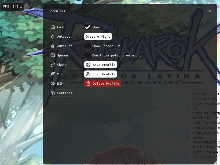This screenshot has width=220, height=165.
Task: Select the Autopot droplet sidebar item
Action: (x=60, y=37)
